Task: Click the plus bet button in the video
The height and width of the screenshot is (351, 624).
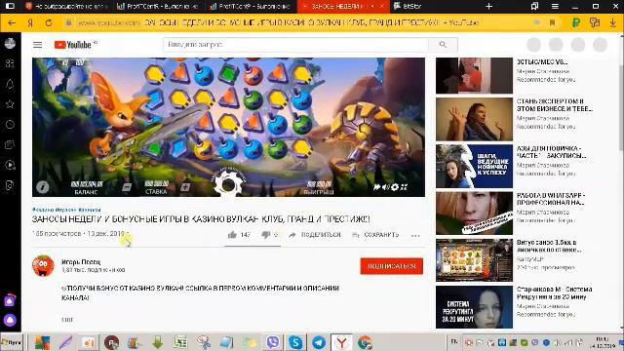Action: (x=185, y=187)
